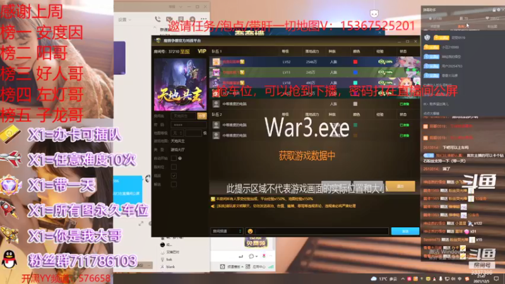Open 应用中心 in the QQ bottom bar
This screenshot has height=284, width=505.
(259, 266)
